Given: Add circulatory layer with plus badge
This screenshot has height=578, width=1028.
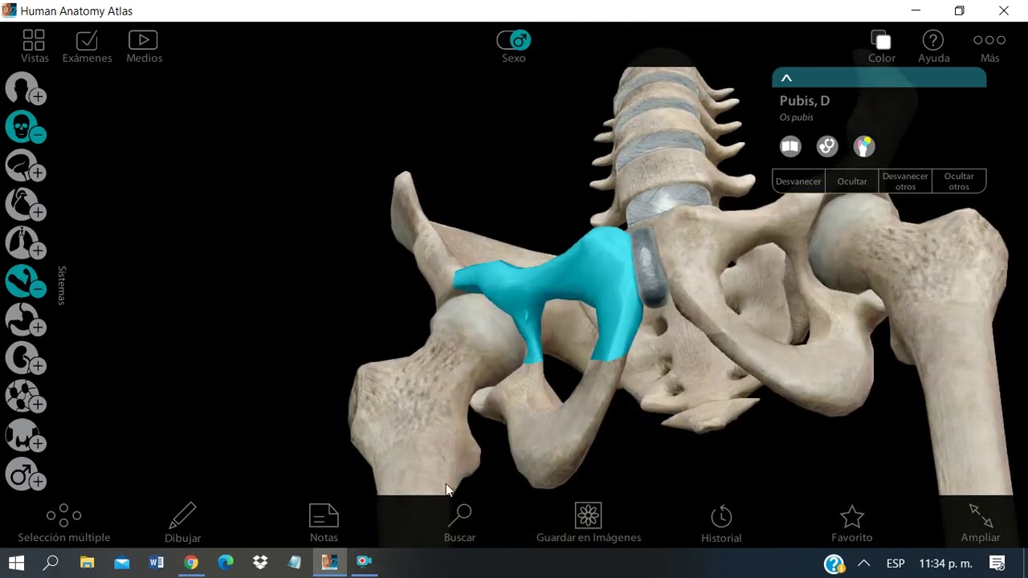Looking at the screenshot, I should (38, 212).
